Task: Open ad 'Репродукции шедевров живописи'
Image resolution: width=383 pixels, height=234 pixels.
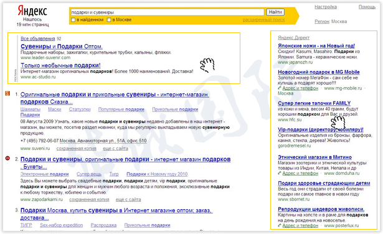Action: tap(321, 209)
